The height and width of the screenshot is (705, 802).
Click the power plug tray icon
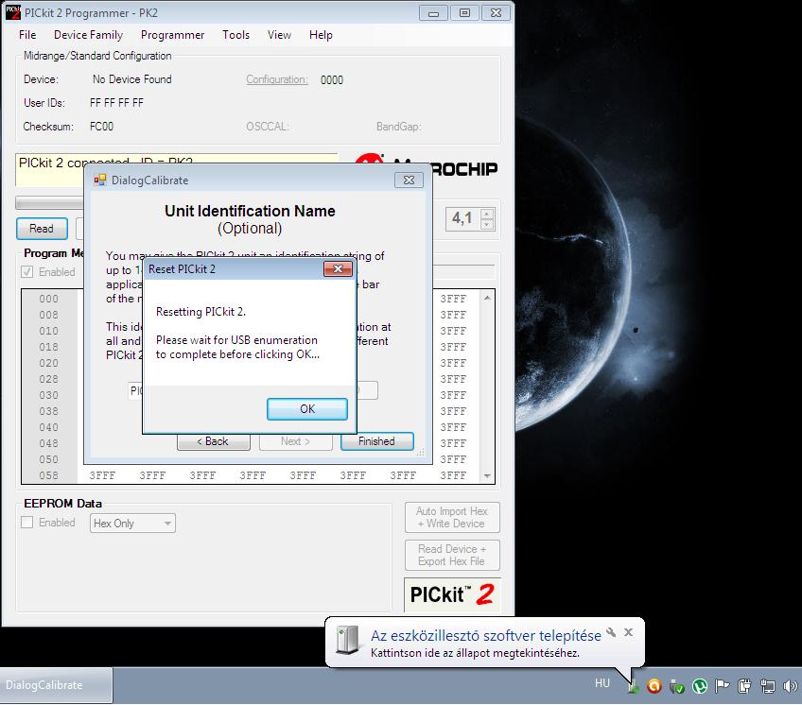(x=744, y=686)
